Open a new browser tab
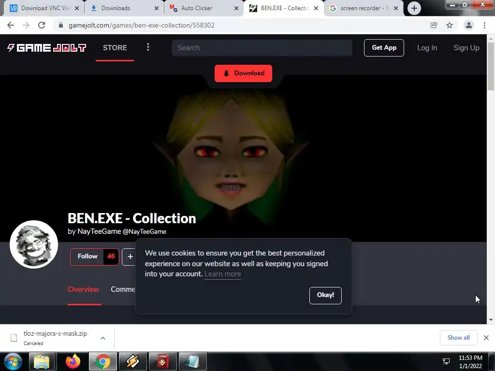Image resolution: width=495 pixels, height=371 pixels. coord(414,9)
